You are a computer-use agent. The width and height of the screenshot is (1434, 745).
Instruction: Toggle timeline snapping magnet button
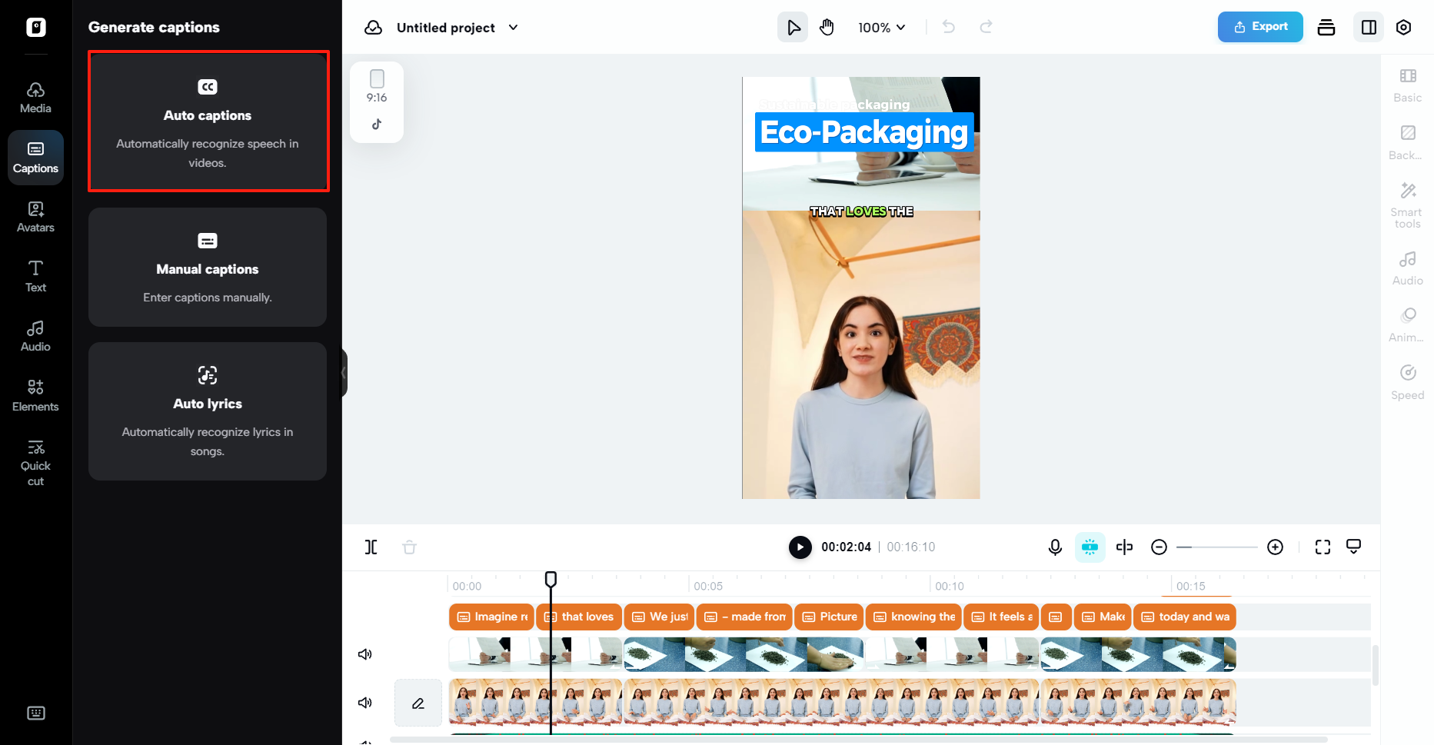coord(1090,547)
